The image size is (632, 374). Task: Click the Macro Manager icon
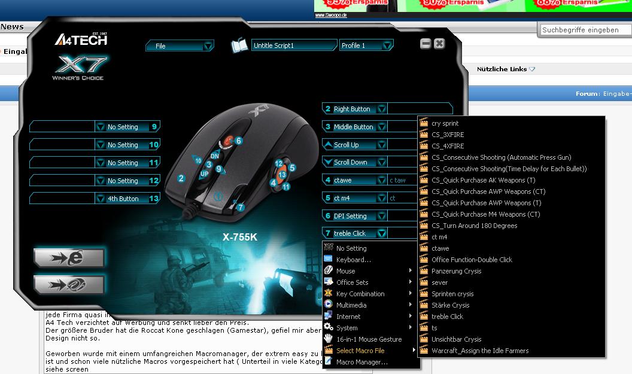(329, 361)
